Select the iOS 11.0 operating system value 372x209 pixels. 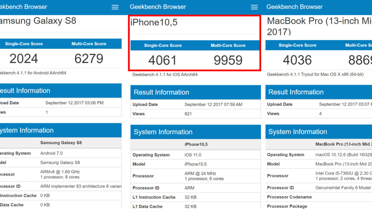[x=193, y=155]
